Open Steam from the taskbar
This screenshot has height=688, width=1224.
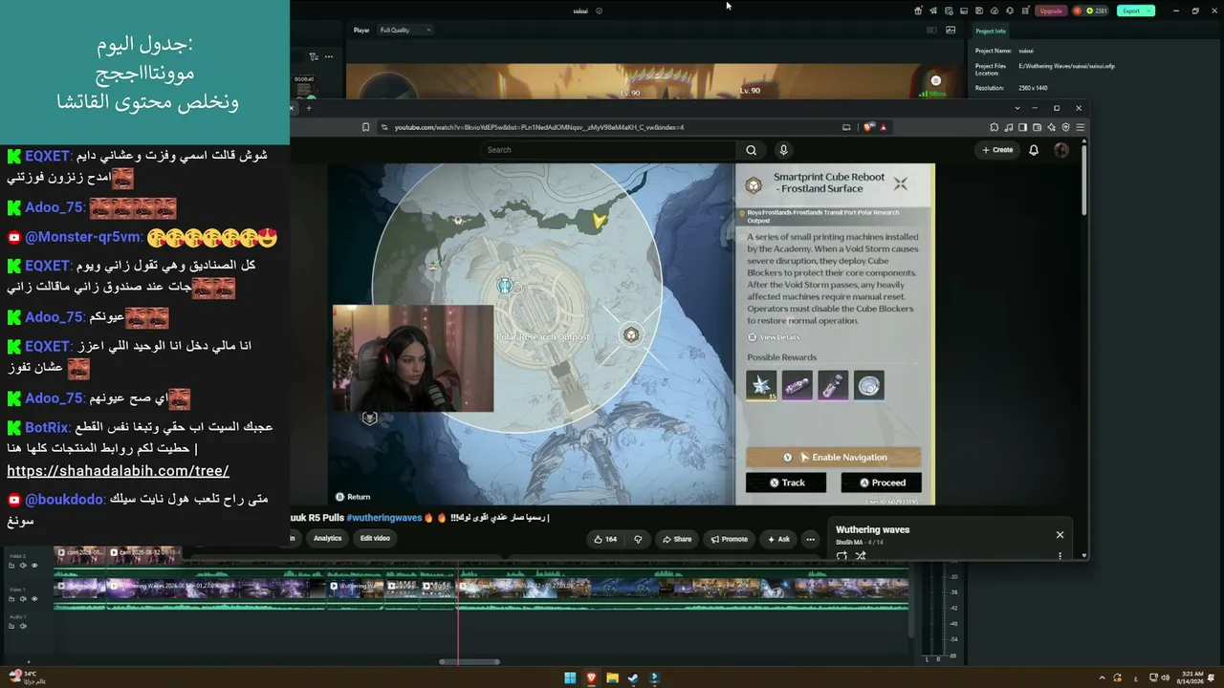pyautogui.click(x=633, y=678)
